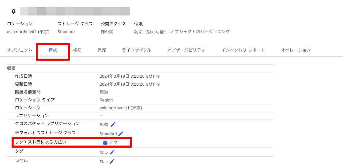Click the pin icon beside bucket name
This screenshot has height=164, width=343.
pos(14,12)
